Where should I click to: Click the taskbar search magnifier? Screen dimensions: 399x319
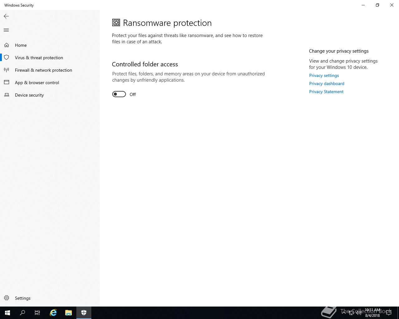(22, 313)
